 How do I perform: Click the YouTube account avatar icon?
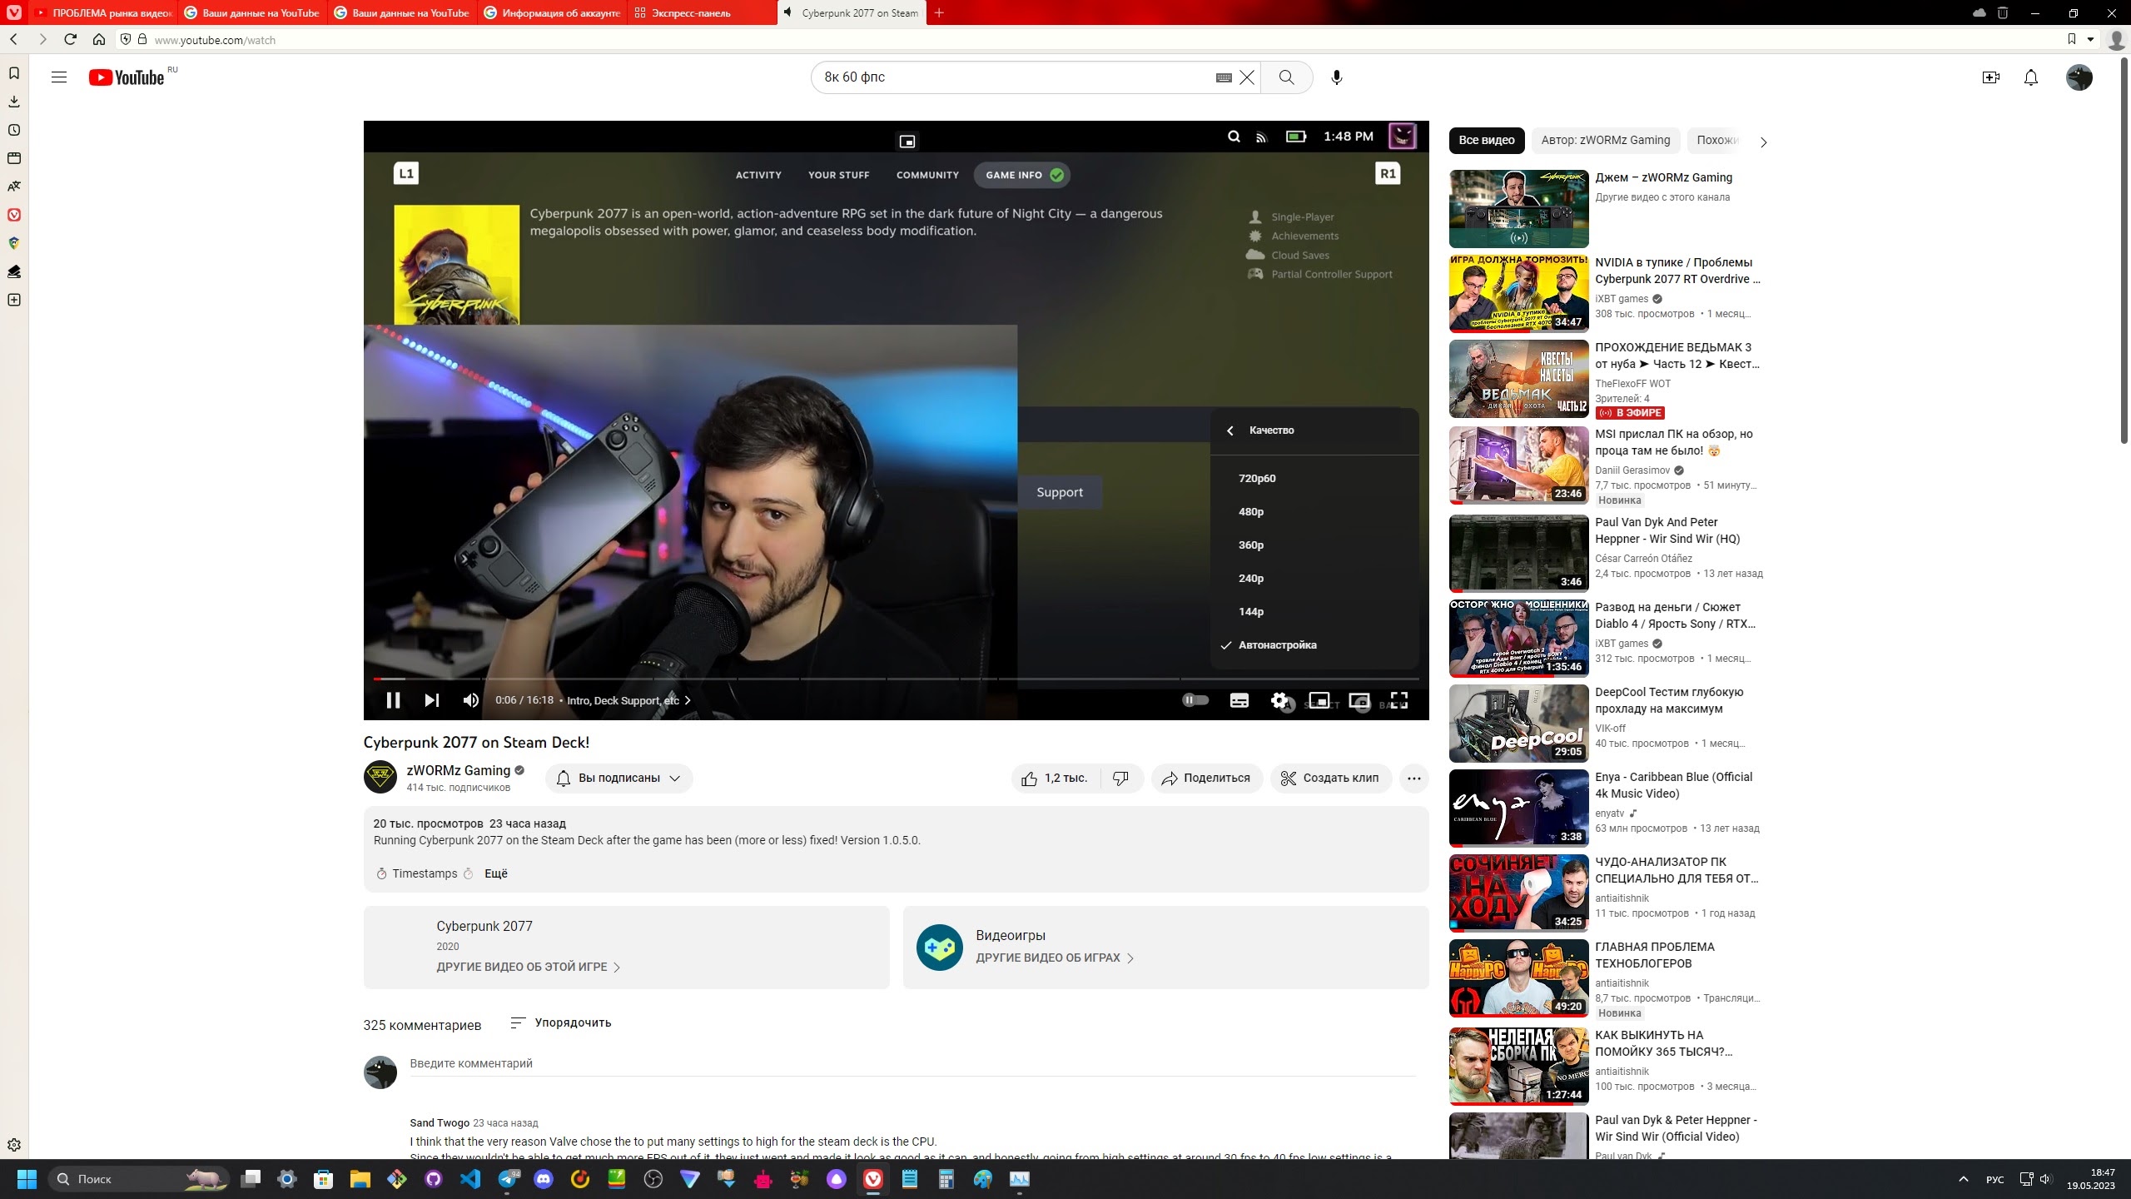point(2079,76)
